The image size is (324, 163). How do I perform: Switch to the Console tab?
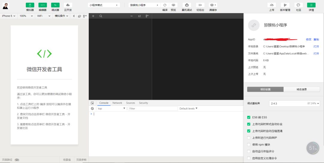[x=104, y=103]
